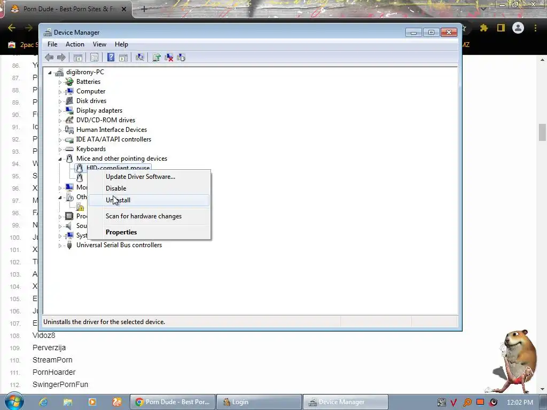
Task: Collapse Mice and other pointing devices
Action: coord(60,159)
